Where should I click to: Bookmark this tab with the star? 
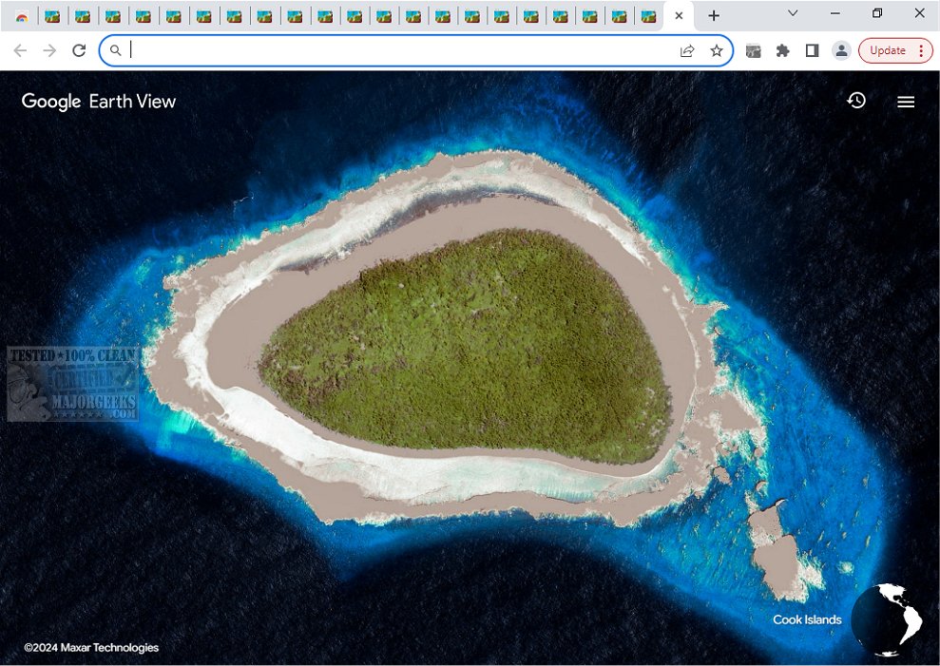click(x=717, y=51)
